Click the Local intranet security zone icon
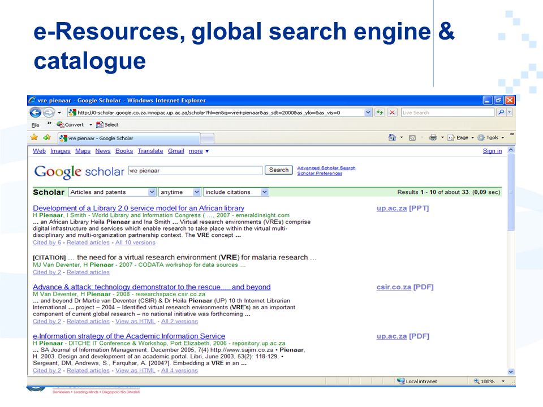Image resolution: width=543 pixels, height=407 pixels. tap(400, 381)
